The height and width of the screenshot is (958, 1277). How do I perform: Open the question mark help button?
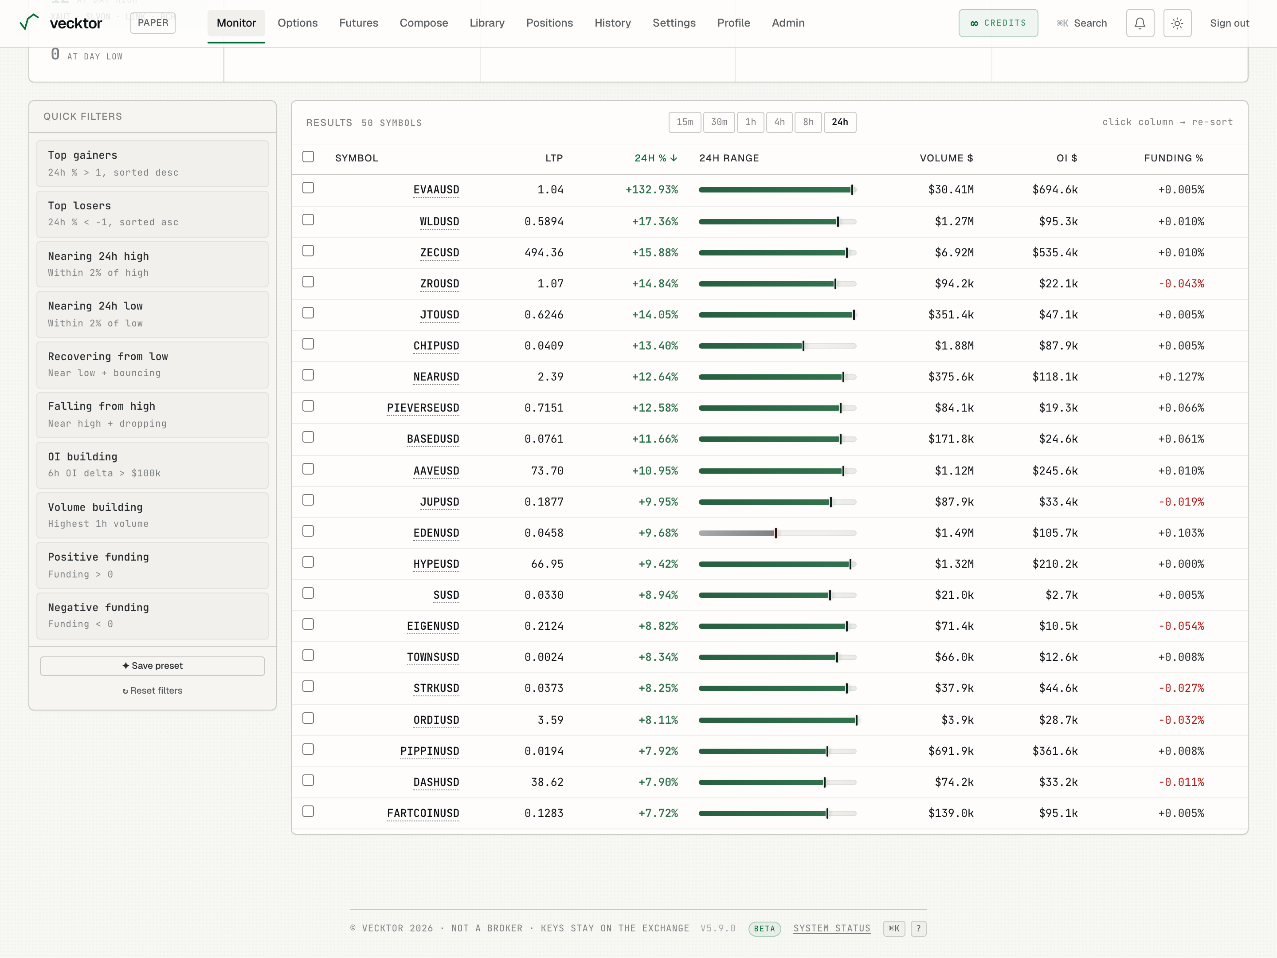click(918, 928)
